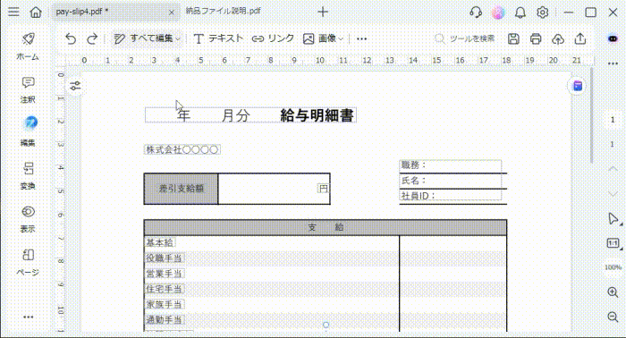Show more toolbar options (three dots)
Screen dimensions: 626x338
point(361,39)
